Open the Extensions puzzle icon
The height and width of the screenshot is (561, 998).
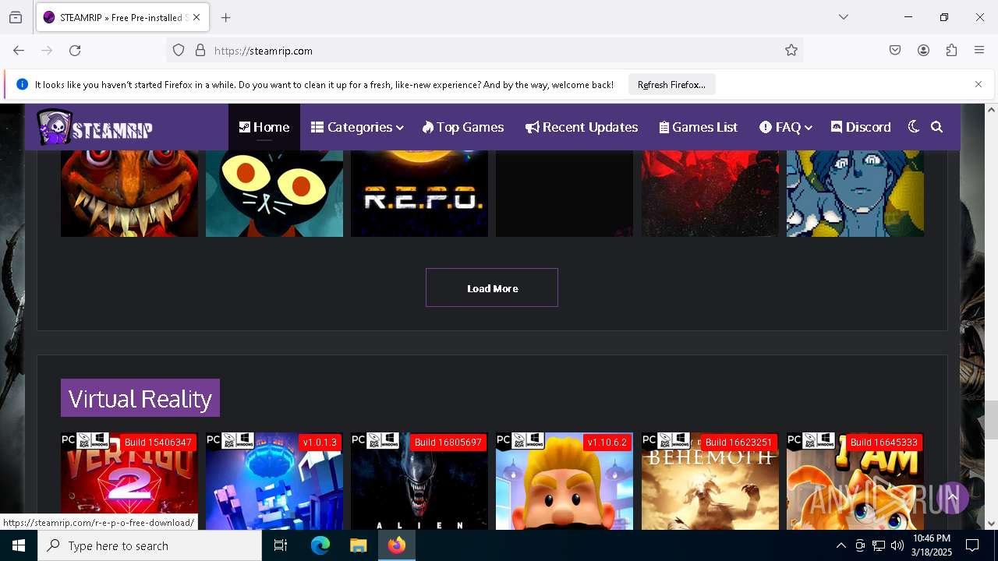coord(951,51)
